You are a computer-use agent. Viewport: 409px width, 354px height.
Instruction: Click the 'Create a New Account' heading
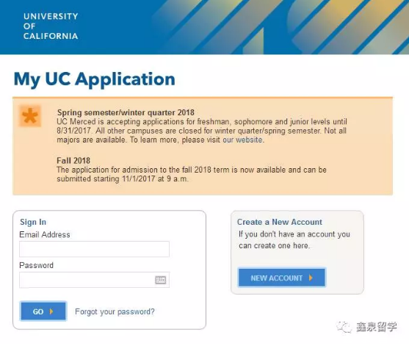[x=279, y=222]
